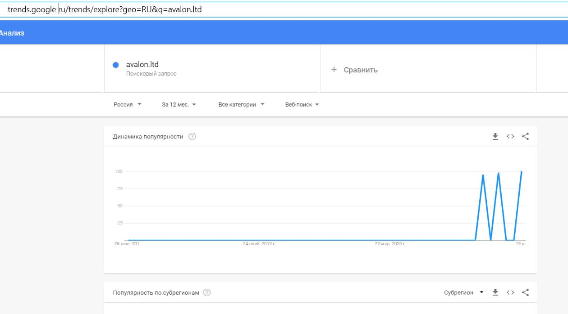Click the Анализ header label

click(x=12, y=33)
